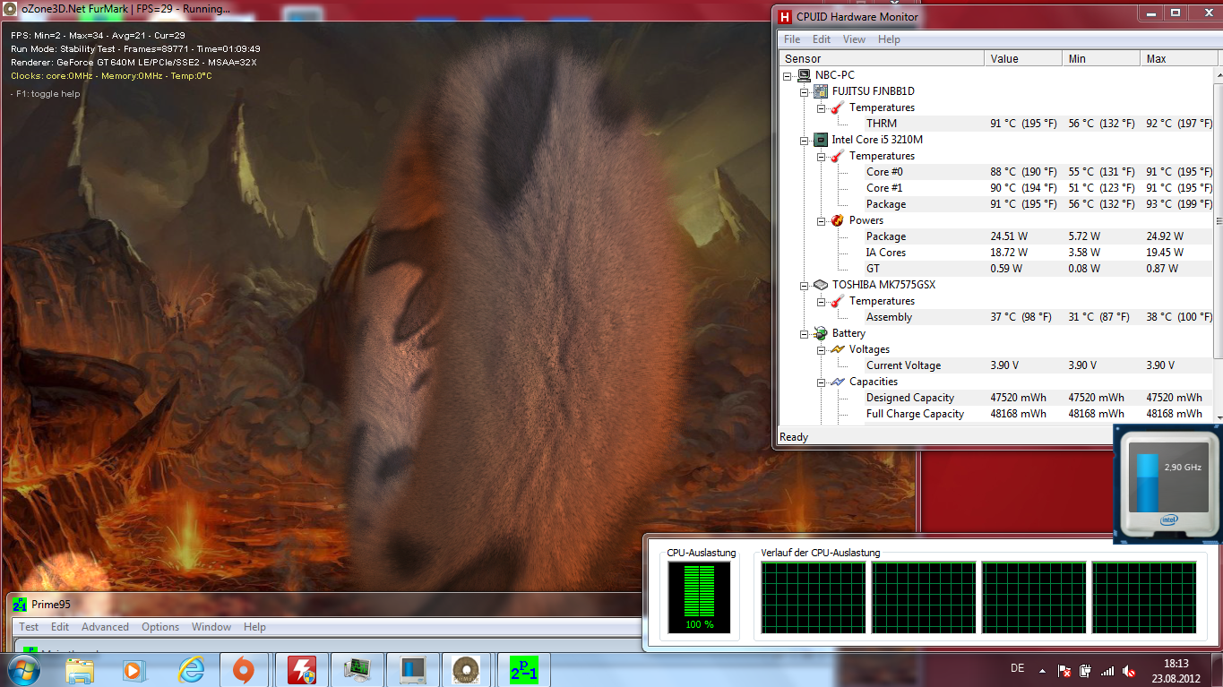Collapse the Intel Core i5 3210M node
This screenshot has width=1223, height=687.
pyautogui.click(x=805, y=140)
